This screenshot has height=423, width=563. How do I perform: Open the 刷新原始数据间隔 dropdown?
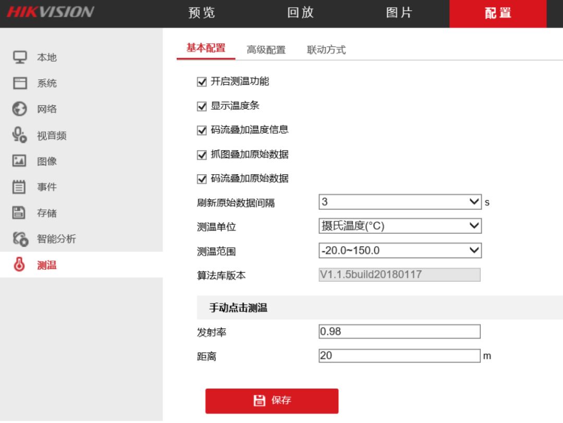point(399,202)
